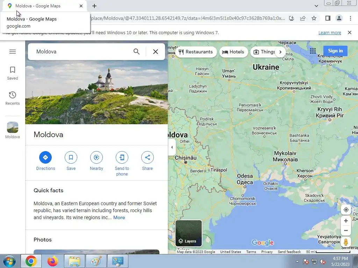This screenshot has width=358, height=268.
Task: Click Tiraspol label on map
Action: pos(219,170)
